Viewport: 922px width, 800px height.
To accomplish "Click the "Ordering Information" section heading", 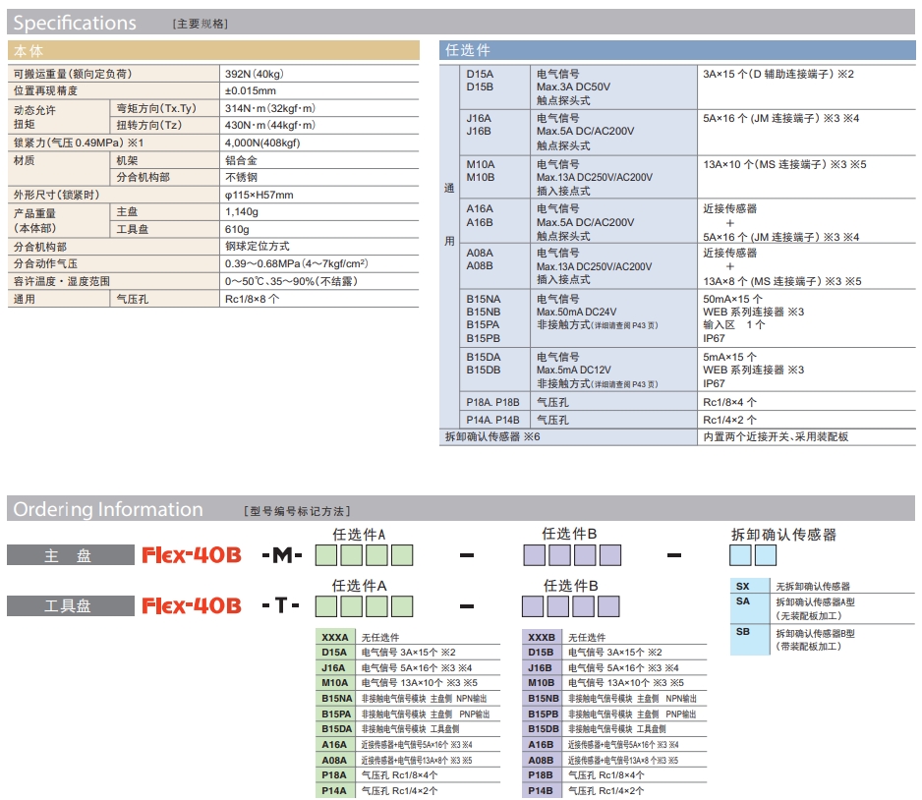I will (x=108, y=509).
